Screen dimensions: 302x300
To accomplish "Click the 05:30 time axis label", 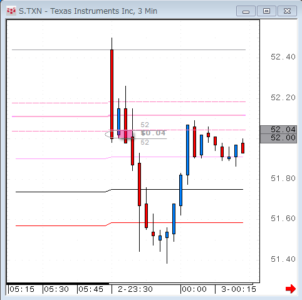I will coord(56,289).
